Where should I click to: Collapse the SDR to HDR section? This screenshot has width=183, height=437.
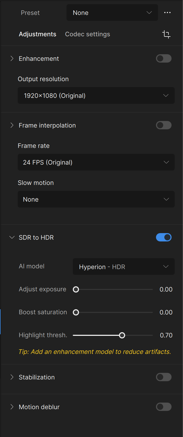tap(12, 237)
